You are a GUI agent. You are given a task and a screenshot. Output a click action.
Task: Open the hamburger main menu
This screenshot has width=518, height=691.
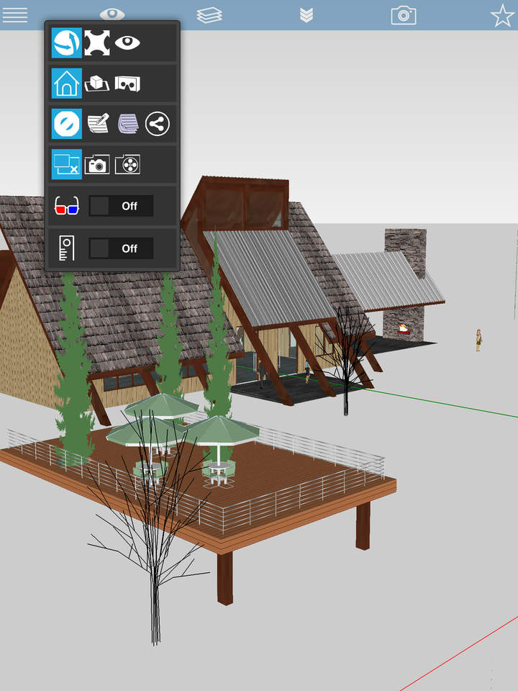(x=15, y=15)
